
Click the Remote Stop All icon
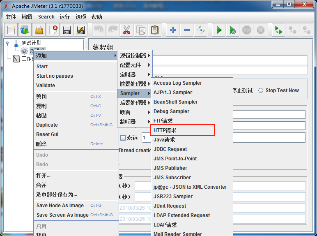(x=292, y=30)
